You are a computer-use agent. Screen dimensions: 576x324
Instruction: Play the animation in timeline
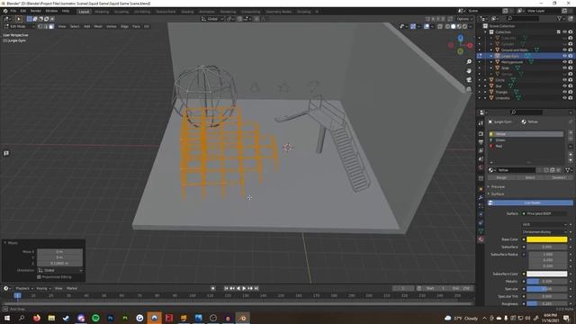coord(244,288)
